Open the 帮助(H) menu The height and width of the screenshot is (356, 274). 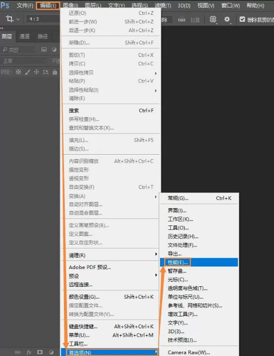pos(255,5)
